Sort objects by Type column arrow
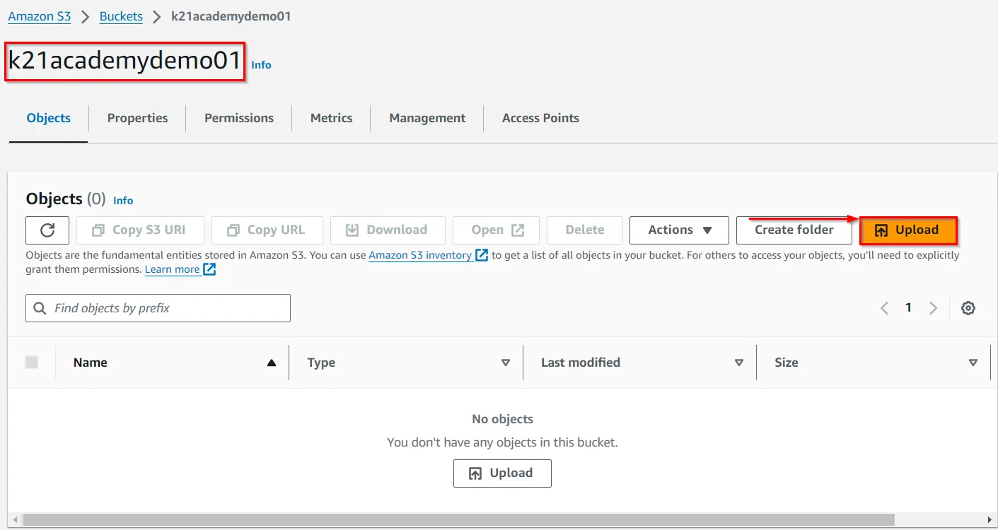The height and width of the screenshot is (530, 998). pyautogui.click(x=505, y=363)
